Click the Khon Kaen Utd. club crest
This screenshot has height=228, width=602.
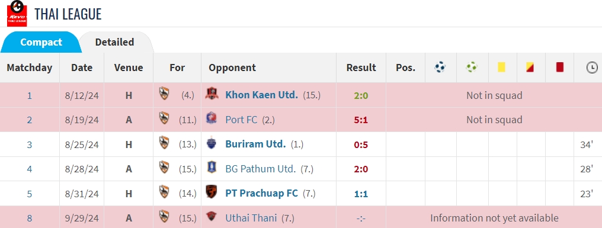coord(212,94)
